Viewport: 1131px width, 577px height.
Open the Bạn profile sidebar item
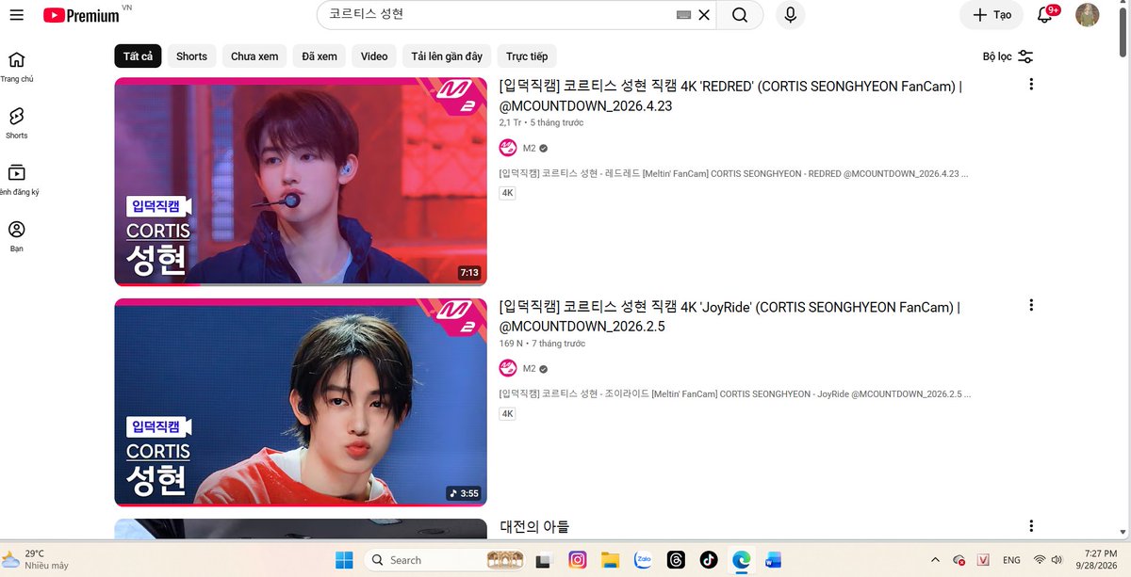click(16, 236)
